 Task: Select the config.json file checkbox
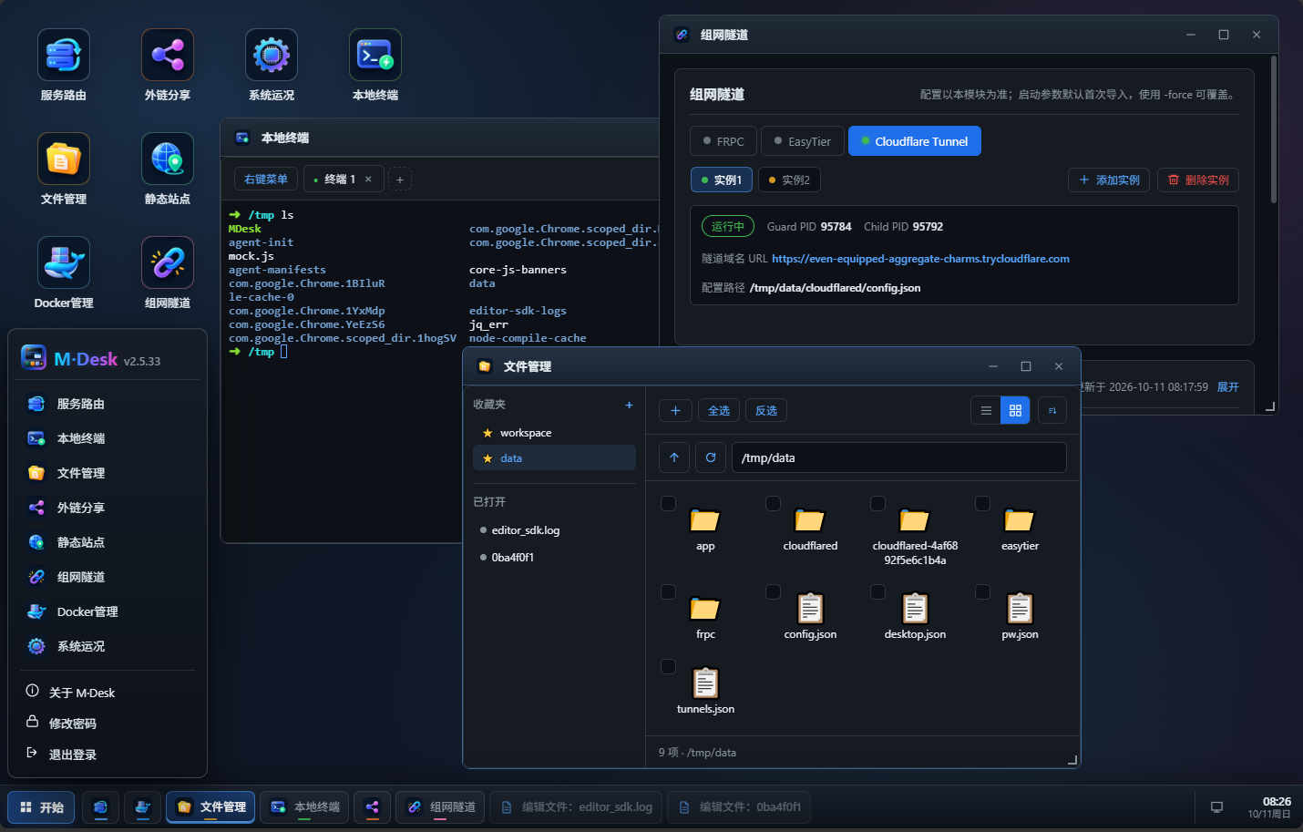pos(773,592)
